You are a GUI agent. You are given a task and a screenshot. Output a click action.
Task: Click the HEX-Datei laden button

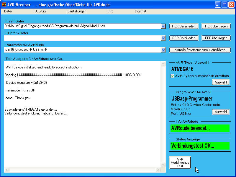click(x=183, y=26)
